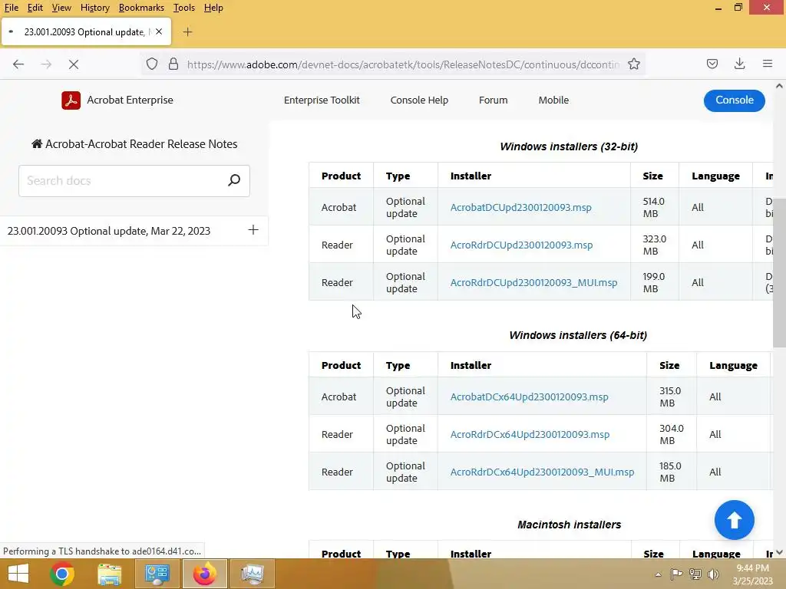Download AcroRdrDCx64Upd2300120093_MUI.msp
The image size is (786, 589).
tap(543, 472)
